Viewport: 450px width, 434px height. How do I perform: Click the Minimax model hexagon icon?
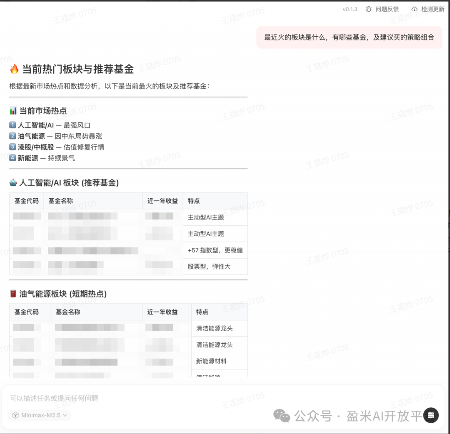[x=15, y=415]
